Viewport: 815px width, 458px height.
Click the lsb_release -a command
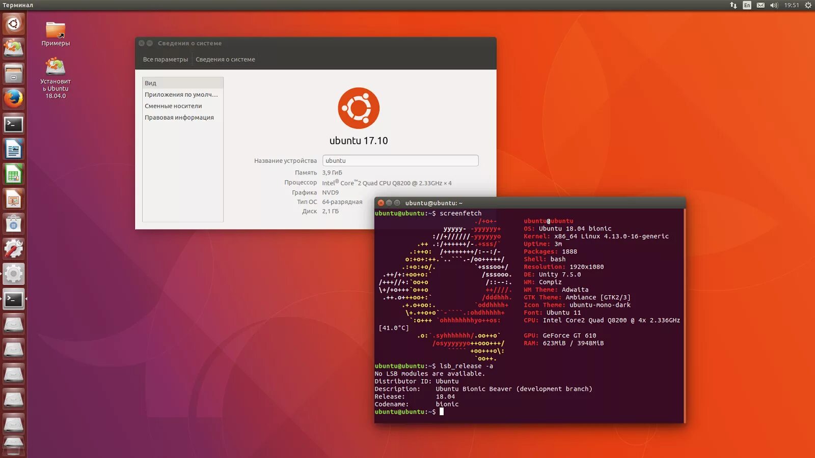pyautogui.click(x=466, y=366)
